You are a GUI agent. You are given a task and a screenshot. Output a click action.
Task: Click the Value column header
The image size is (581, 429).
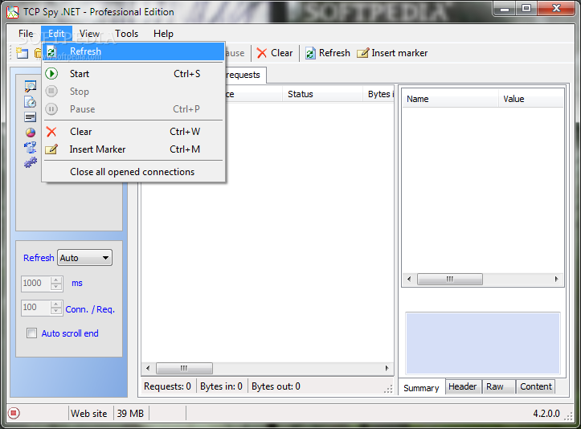click(531, 99)
